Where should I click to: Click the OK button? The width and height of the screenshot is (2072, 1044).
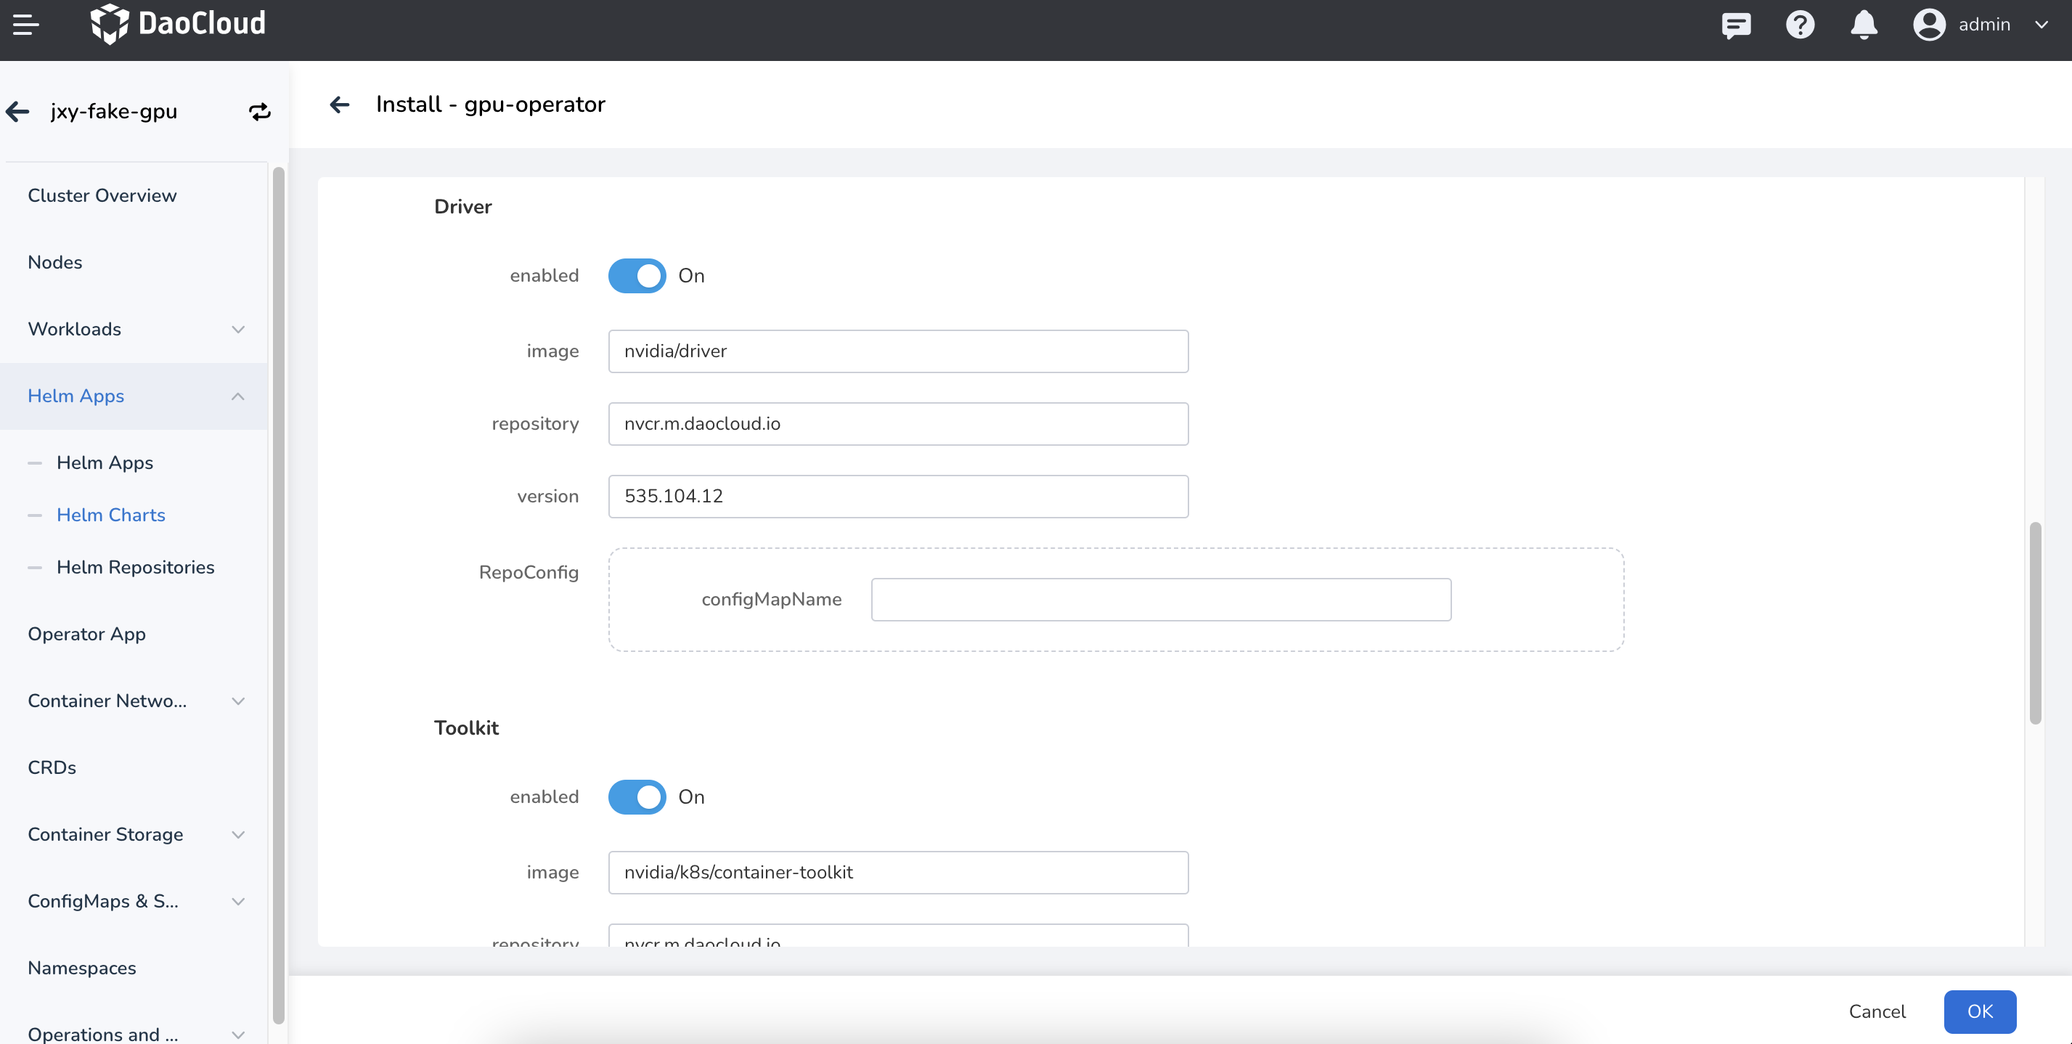pyautogui.click(x=1980, y=1011)
